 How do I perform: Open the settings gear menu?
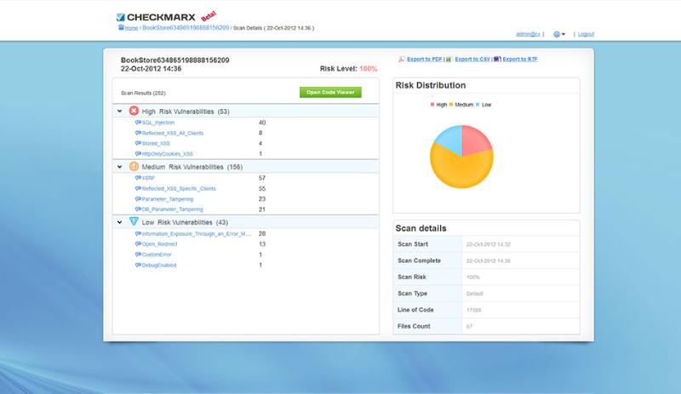(558, 34)
